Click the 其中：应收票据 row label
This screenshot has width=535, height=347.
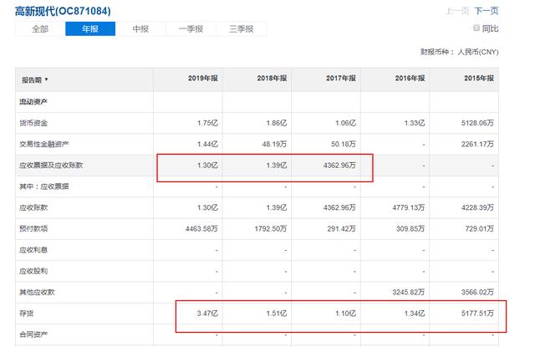click(x=44, y=186)
